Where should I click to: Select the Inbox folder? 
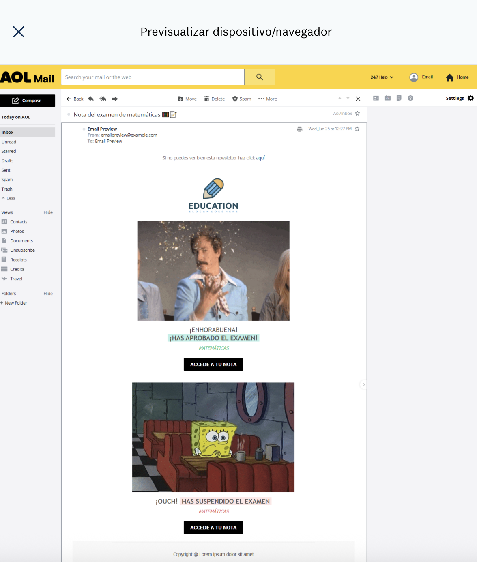8,132
